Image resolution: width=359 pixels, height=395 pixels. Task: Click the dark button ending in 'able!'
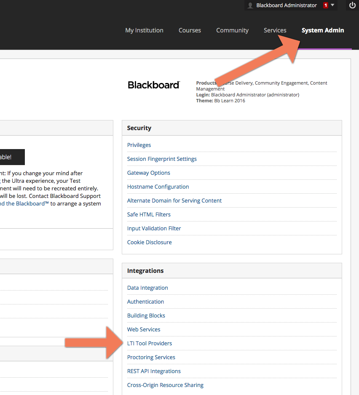tap(12, 157)
